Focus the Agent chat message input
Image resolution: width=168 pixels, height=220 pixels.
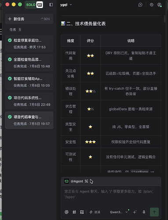[111, 196]
